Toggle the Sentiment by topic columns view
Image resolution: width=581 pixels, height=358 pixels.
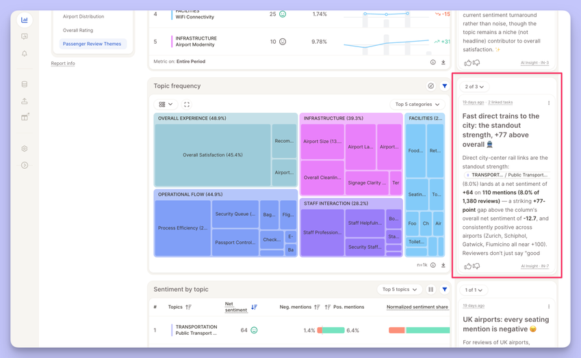(430, 290)
